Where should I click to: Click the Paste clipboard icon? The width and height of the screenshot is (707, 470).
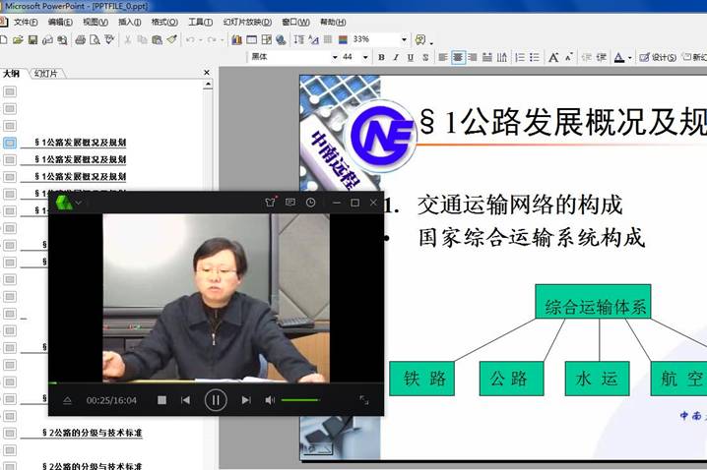click(157, 40)
